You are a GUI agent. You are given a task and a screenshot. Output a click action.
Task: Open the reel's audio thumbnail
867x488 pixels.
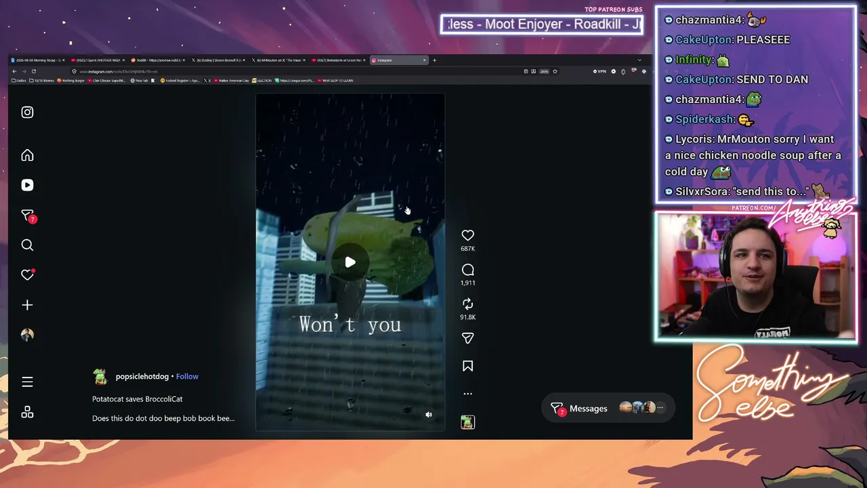pos(467,422)
